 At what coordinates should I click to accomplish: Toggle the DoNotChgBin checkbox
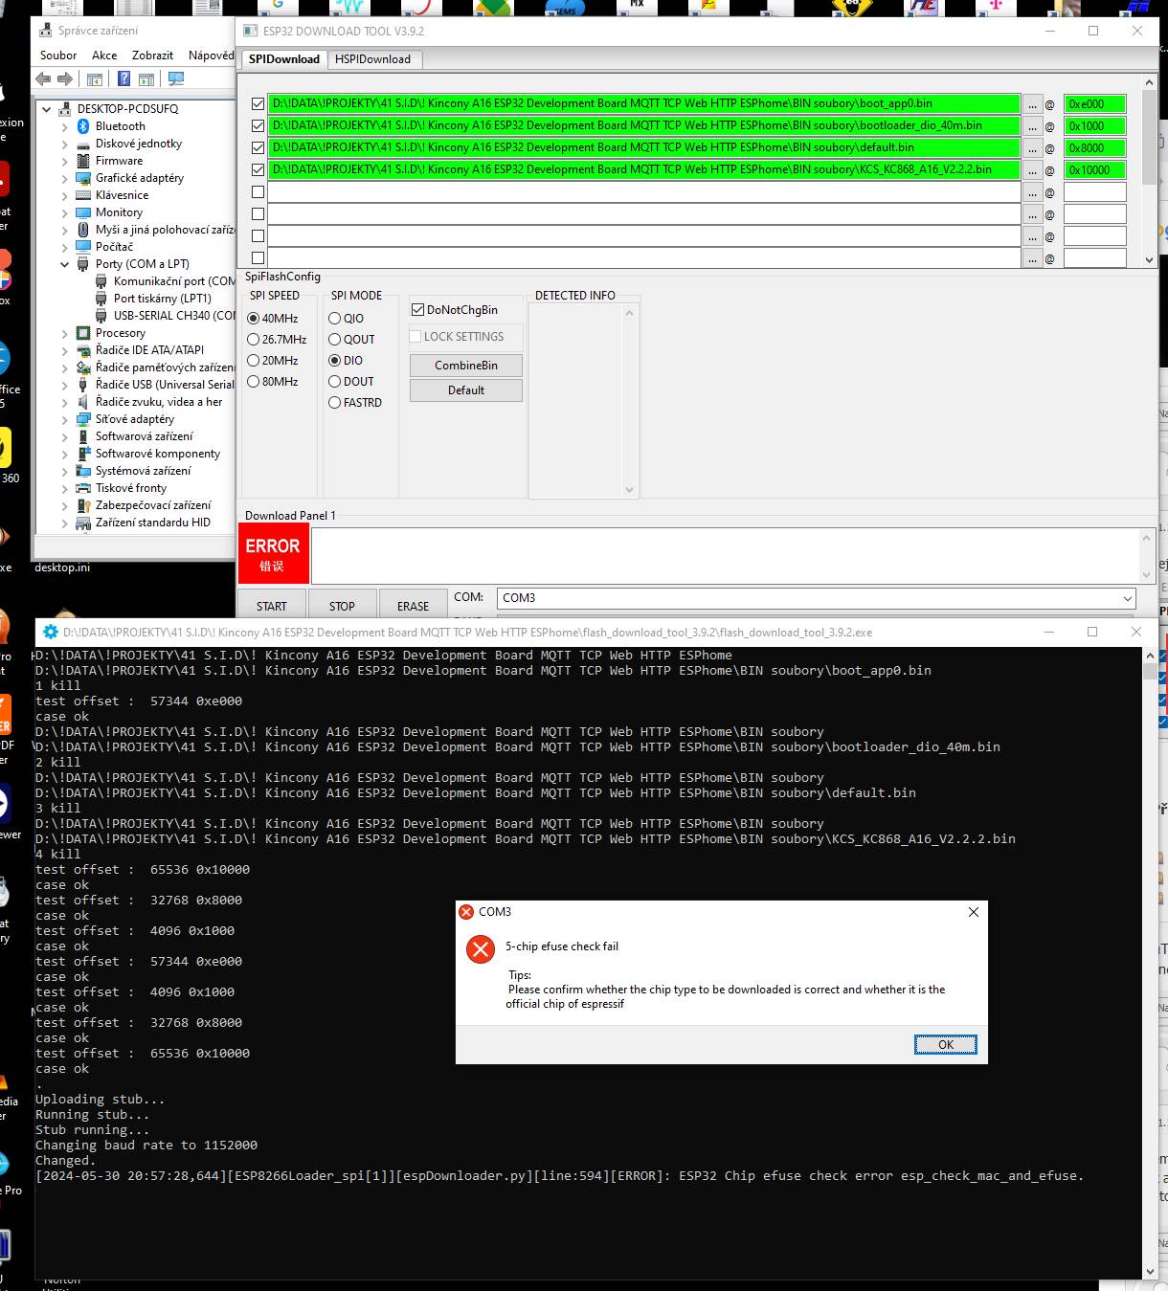[417, 310]
